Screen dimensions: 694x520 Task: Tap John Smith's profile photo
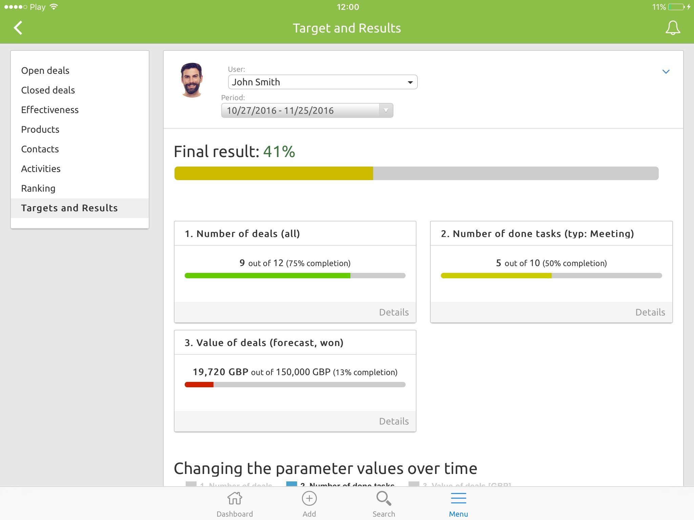[x=192, y=80]
